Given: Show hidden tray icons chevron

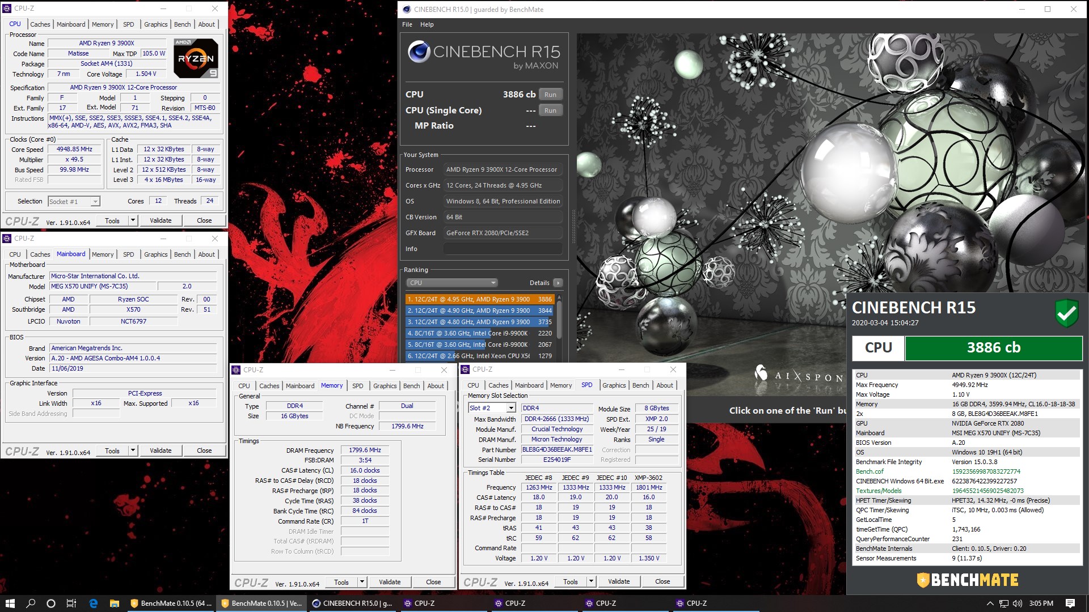Looking at the screenshot, I should pyautogui.click(x=990, y=603).
